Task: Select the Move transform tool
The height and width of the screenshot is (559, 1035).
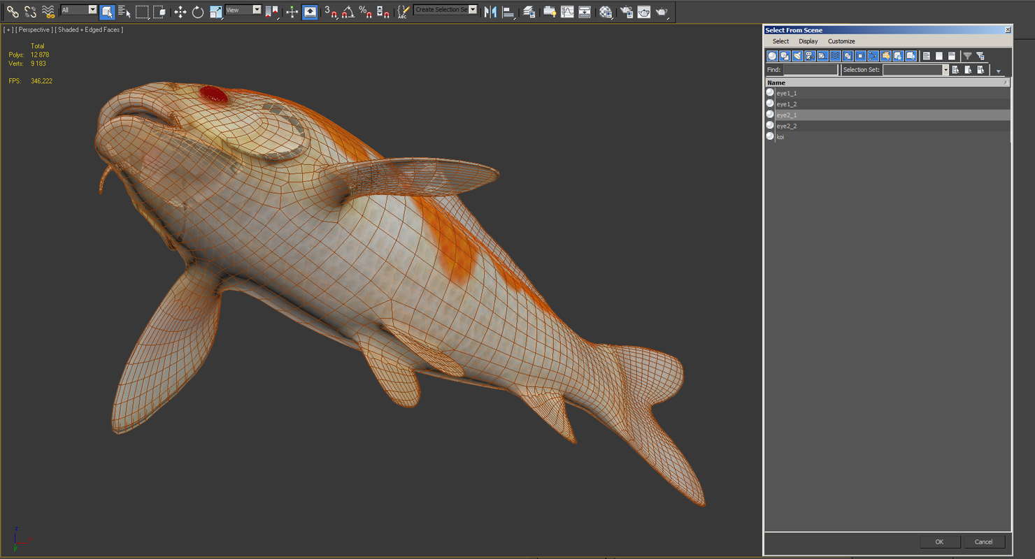Action: [x=180, y=12]
